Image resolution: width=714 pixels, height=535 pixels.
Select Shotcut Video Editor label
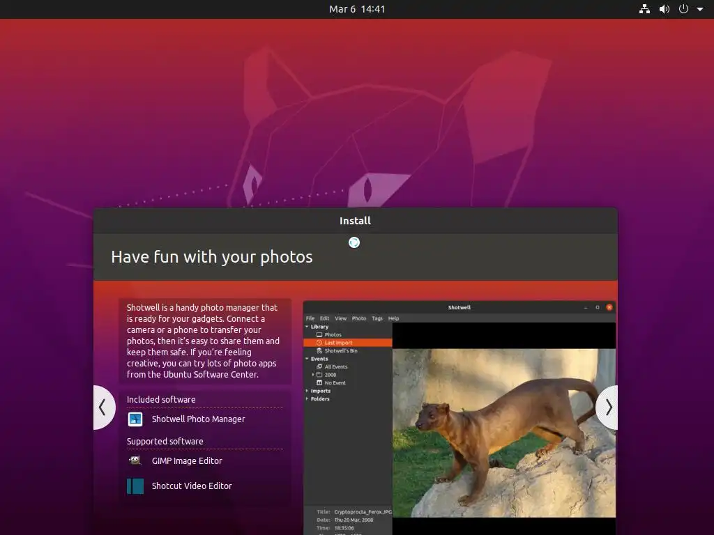[192, 486]
